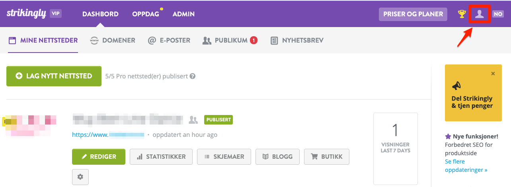The height and width of the screenshot is (187, 511).
Task: Click the pixelated site title
Action: point(128,119)
